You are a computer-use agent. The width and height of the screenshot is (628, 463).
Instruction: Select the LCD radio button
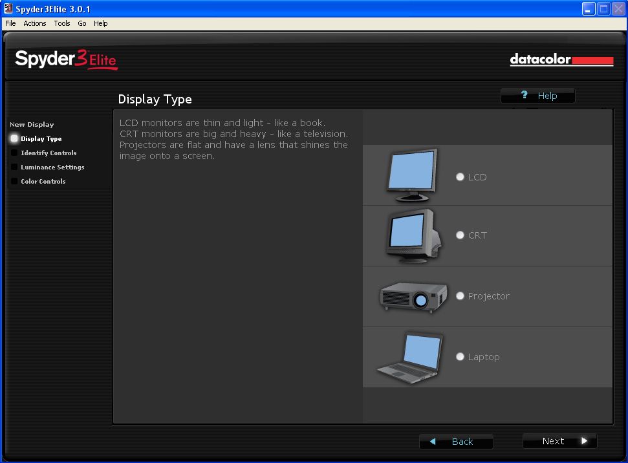point(460,177)
